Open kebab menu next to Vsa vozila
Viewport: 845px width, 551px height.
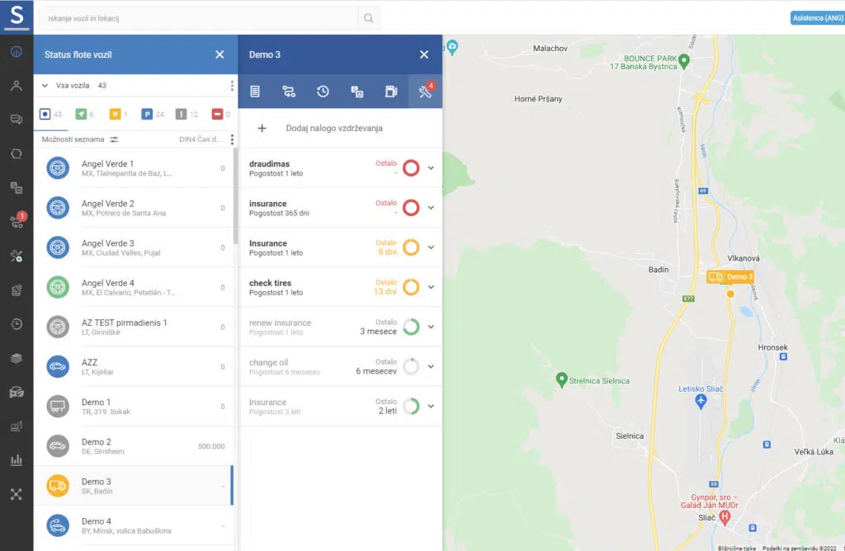pos(232,86)
